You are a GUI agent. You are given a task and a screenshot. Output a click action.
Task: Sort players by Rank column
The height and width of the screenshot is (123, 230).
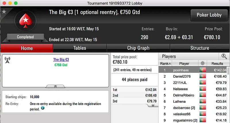tap(165, 64)
